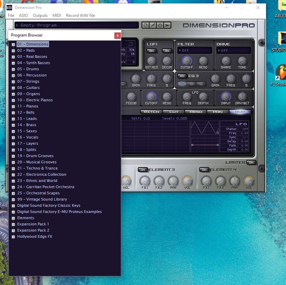Viewport: 286px width, 285px height.
Task: Expand the 02 - Pads folder
Action: pos(13,51)
